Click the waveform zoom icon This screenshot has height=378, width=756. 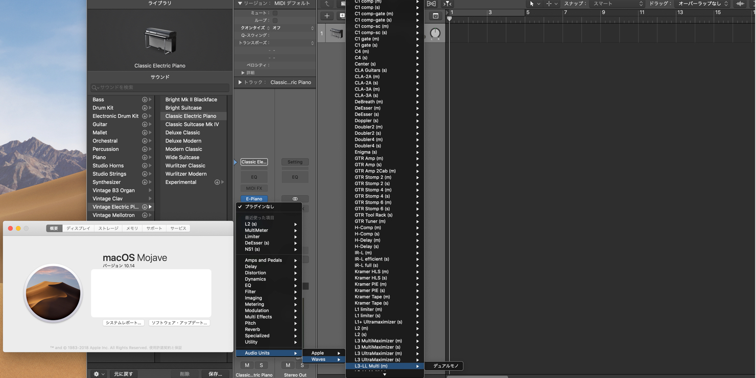point(740,4)
